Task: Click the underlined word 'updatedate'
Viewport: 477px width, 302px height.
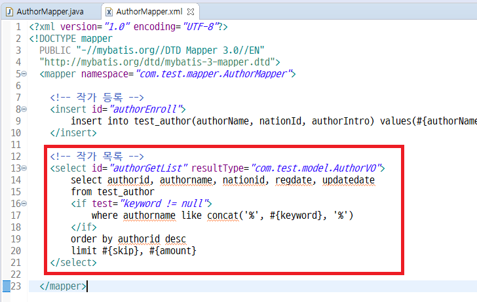Action: (x=349, y=180)
